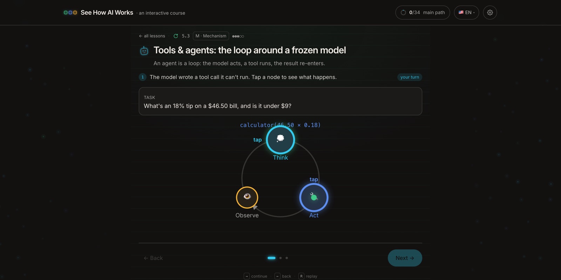Select the active first step indicator
Image resolution: width=561 pixels, height=280 pixels.
pyautogui.click(x=272, y=258)
